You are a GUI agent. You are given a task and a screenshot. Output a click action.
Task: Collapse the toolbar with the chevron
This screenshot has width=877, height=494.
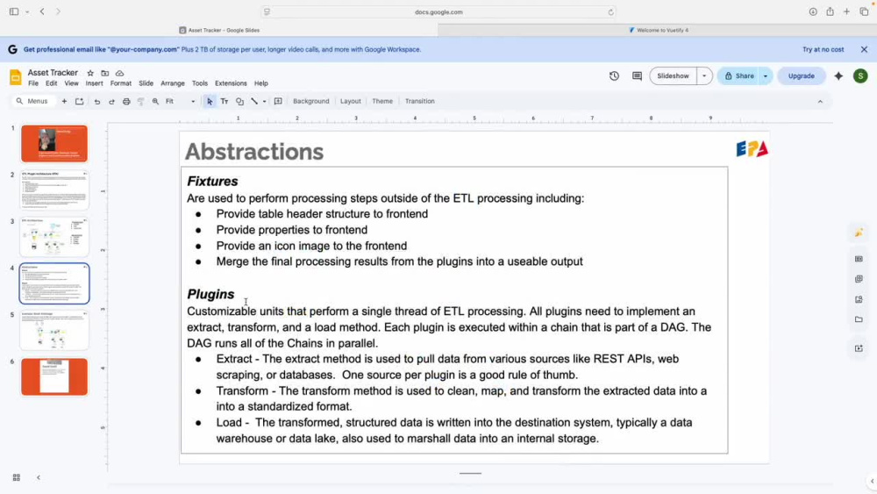click(x=820, y=101)
